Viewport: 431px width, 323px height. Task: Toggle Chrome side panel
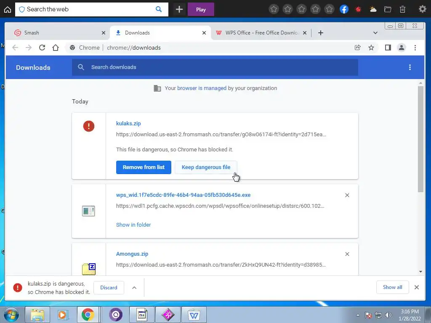[x=388, y=48]
